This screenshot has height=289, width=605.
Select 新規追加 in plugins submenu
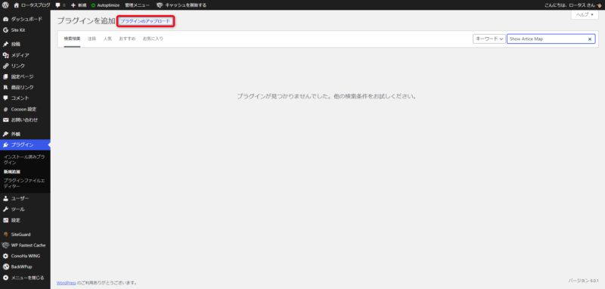click(x=11, y=172)
